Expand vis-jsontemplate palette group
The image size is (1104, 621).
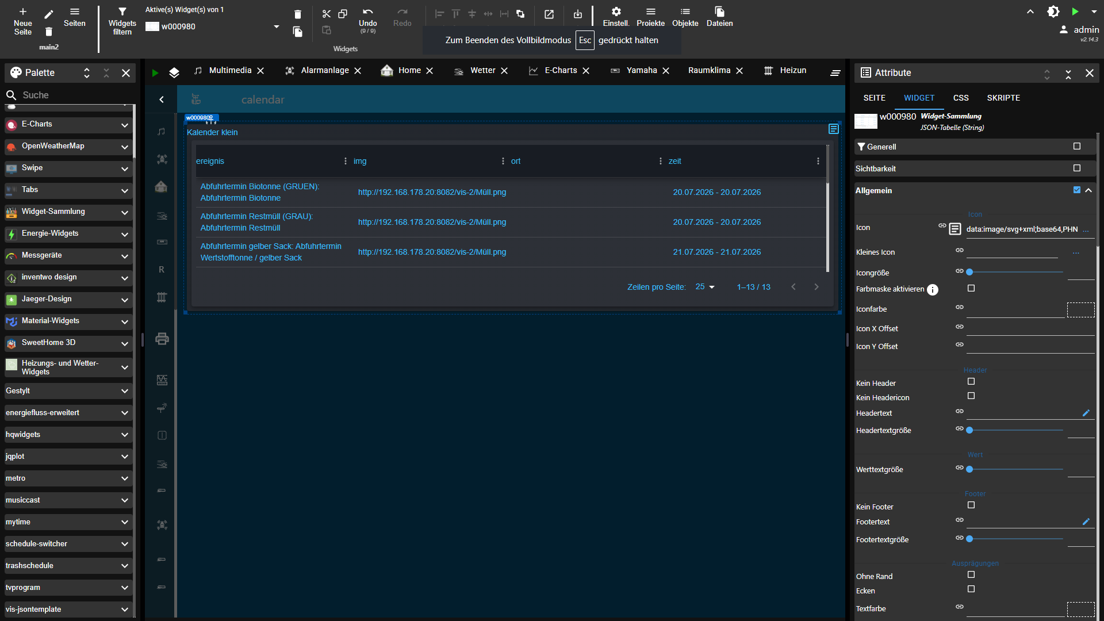click(68, 609)
